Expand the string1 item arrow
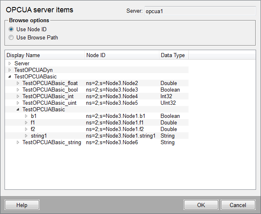This screenshot has height=214, width=261. [26, 136]
